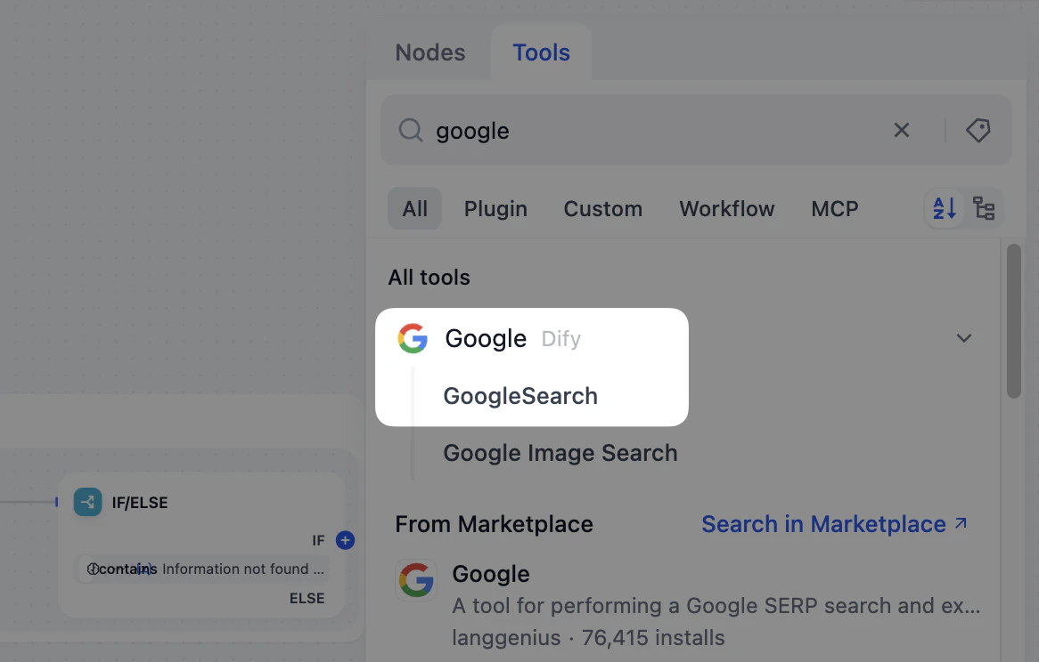
Task: Select the MCP filter tab
Action: pyautogui.click(x=834, y=208)
